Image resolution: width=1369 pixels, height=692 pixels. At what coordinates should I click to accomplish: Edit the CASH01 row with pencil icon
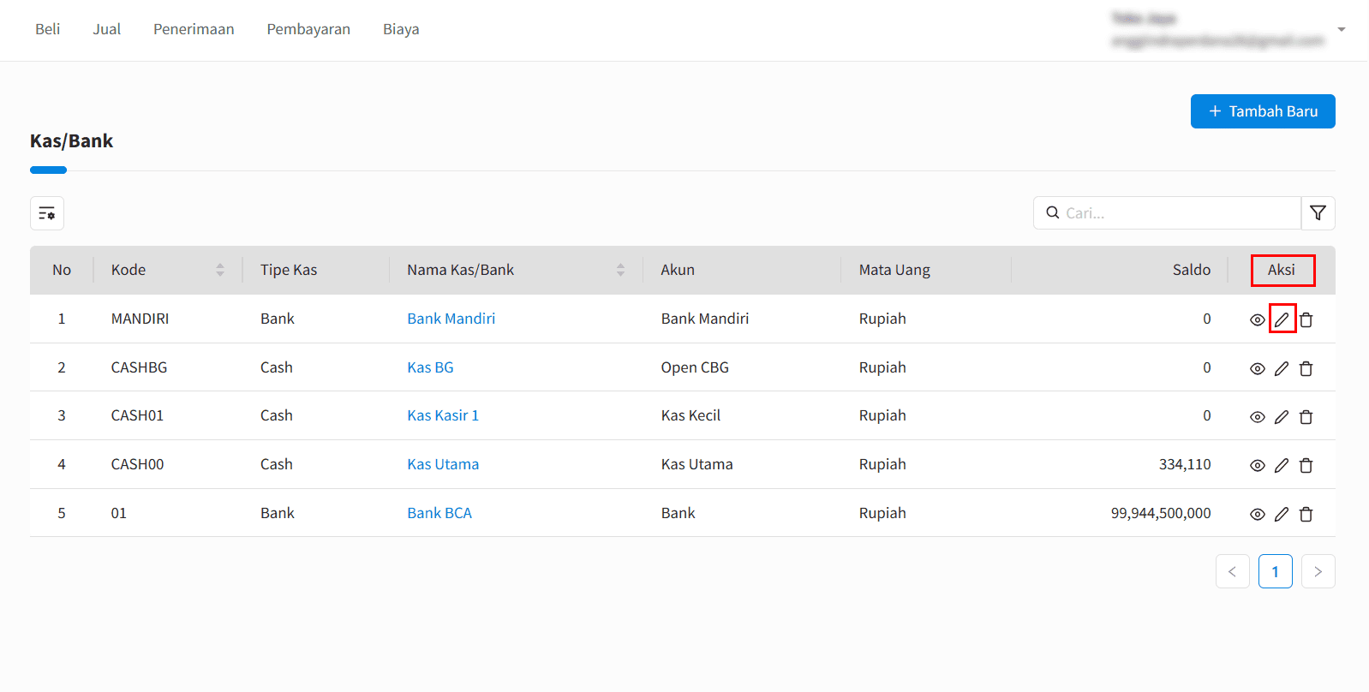click(x=1282, y=417)
